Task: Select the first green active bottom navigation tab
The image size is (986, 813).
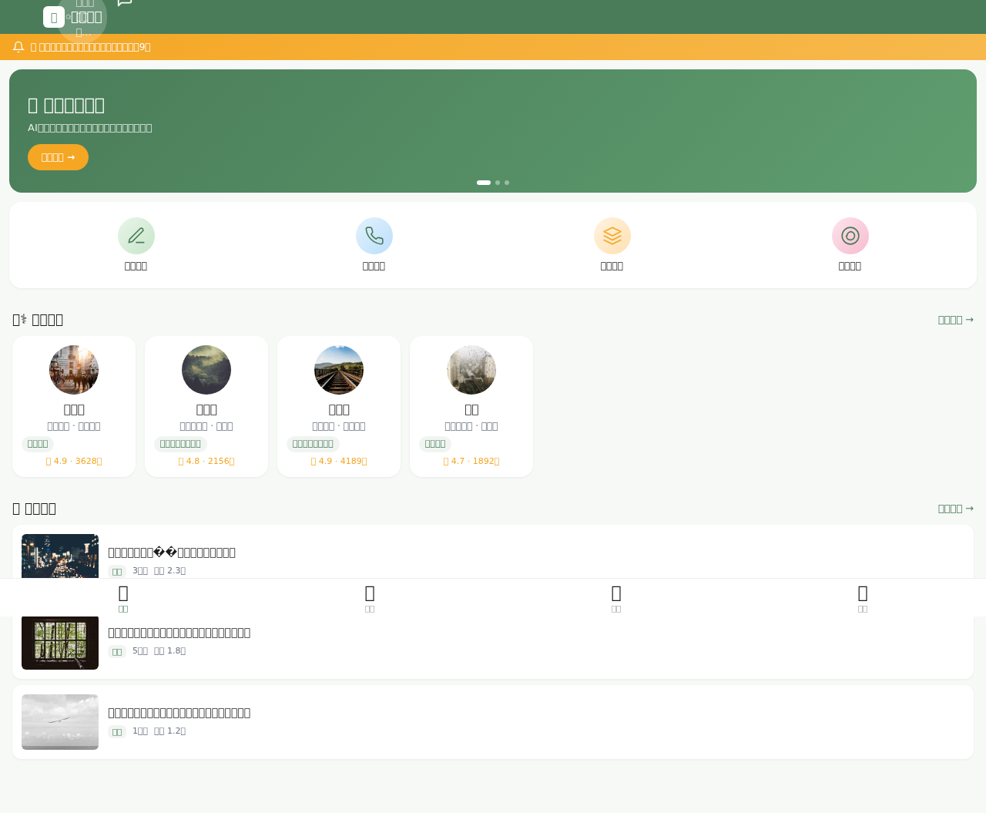Action: click(123, 598)
